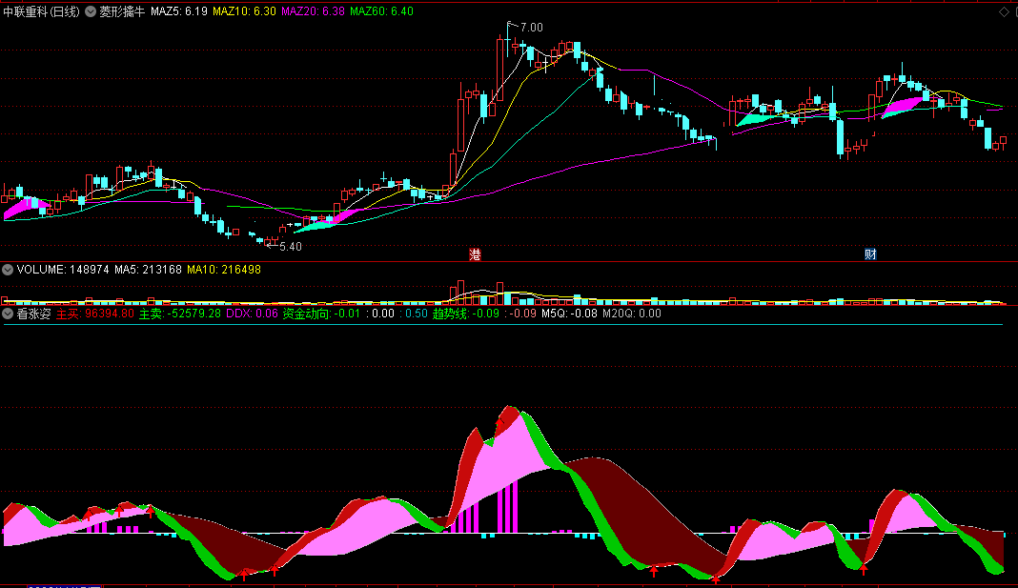1018x588 pixels.
Task: Click the stock name 中联重科(日线)
Action: [42, 11]
